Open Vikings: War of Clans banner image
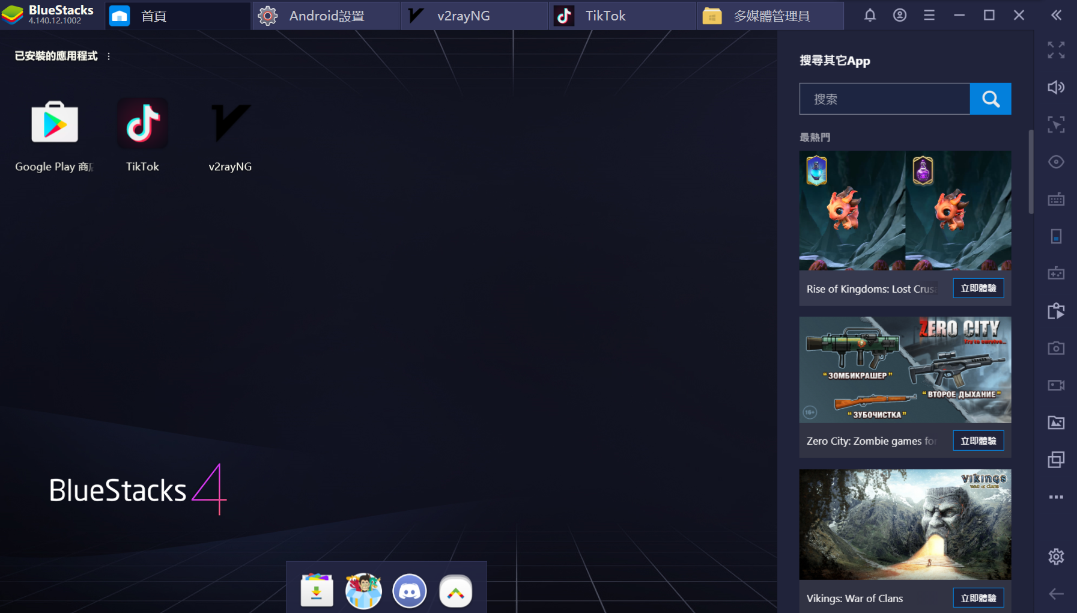 (905, 525)
